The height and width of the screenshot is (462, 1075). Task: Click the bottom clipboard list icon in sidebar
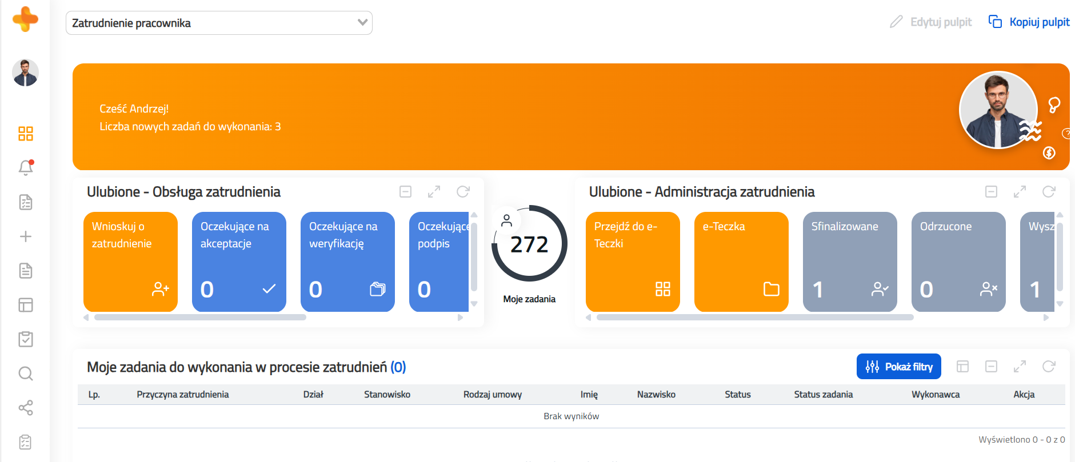26,442
